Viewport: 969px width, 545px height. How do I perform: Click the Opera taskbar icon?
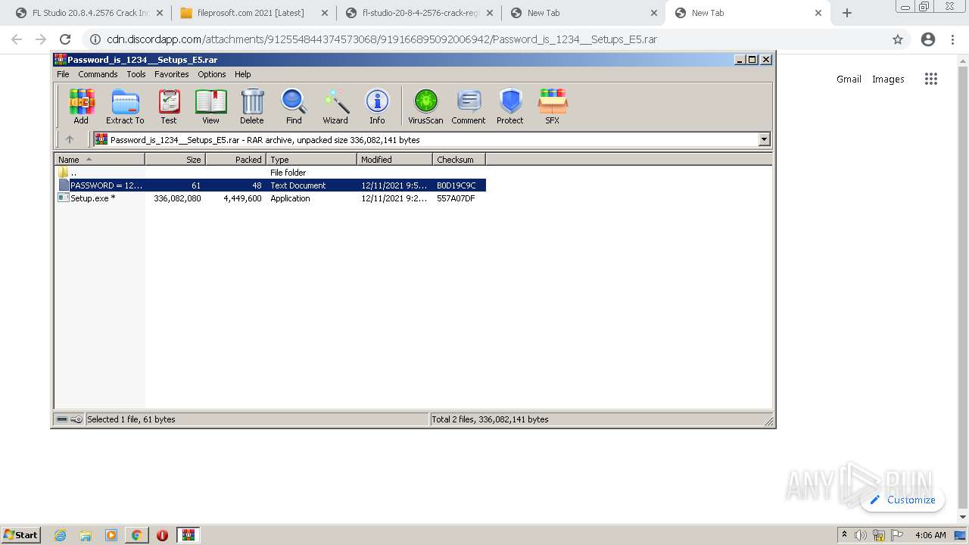(x=162, y=535)
